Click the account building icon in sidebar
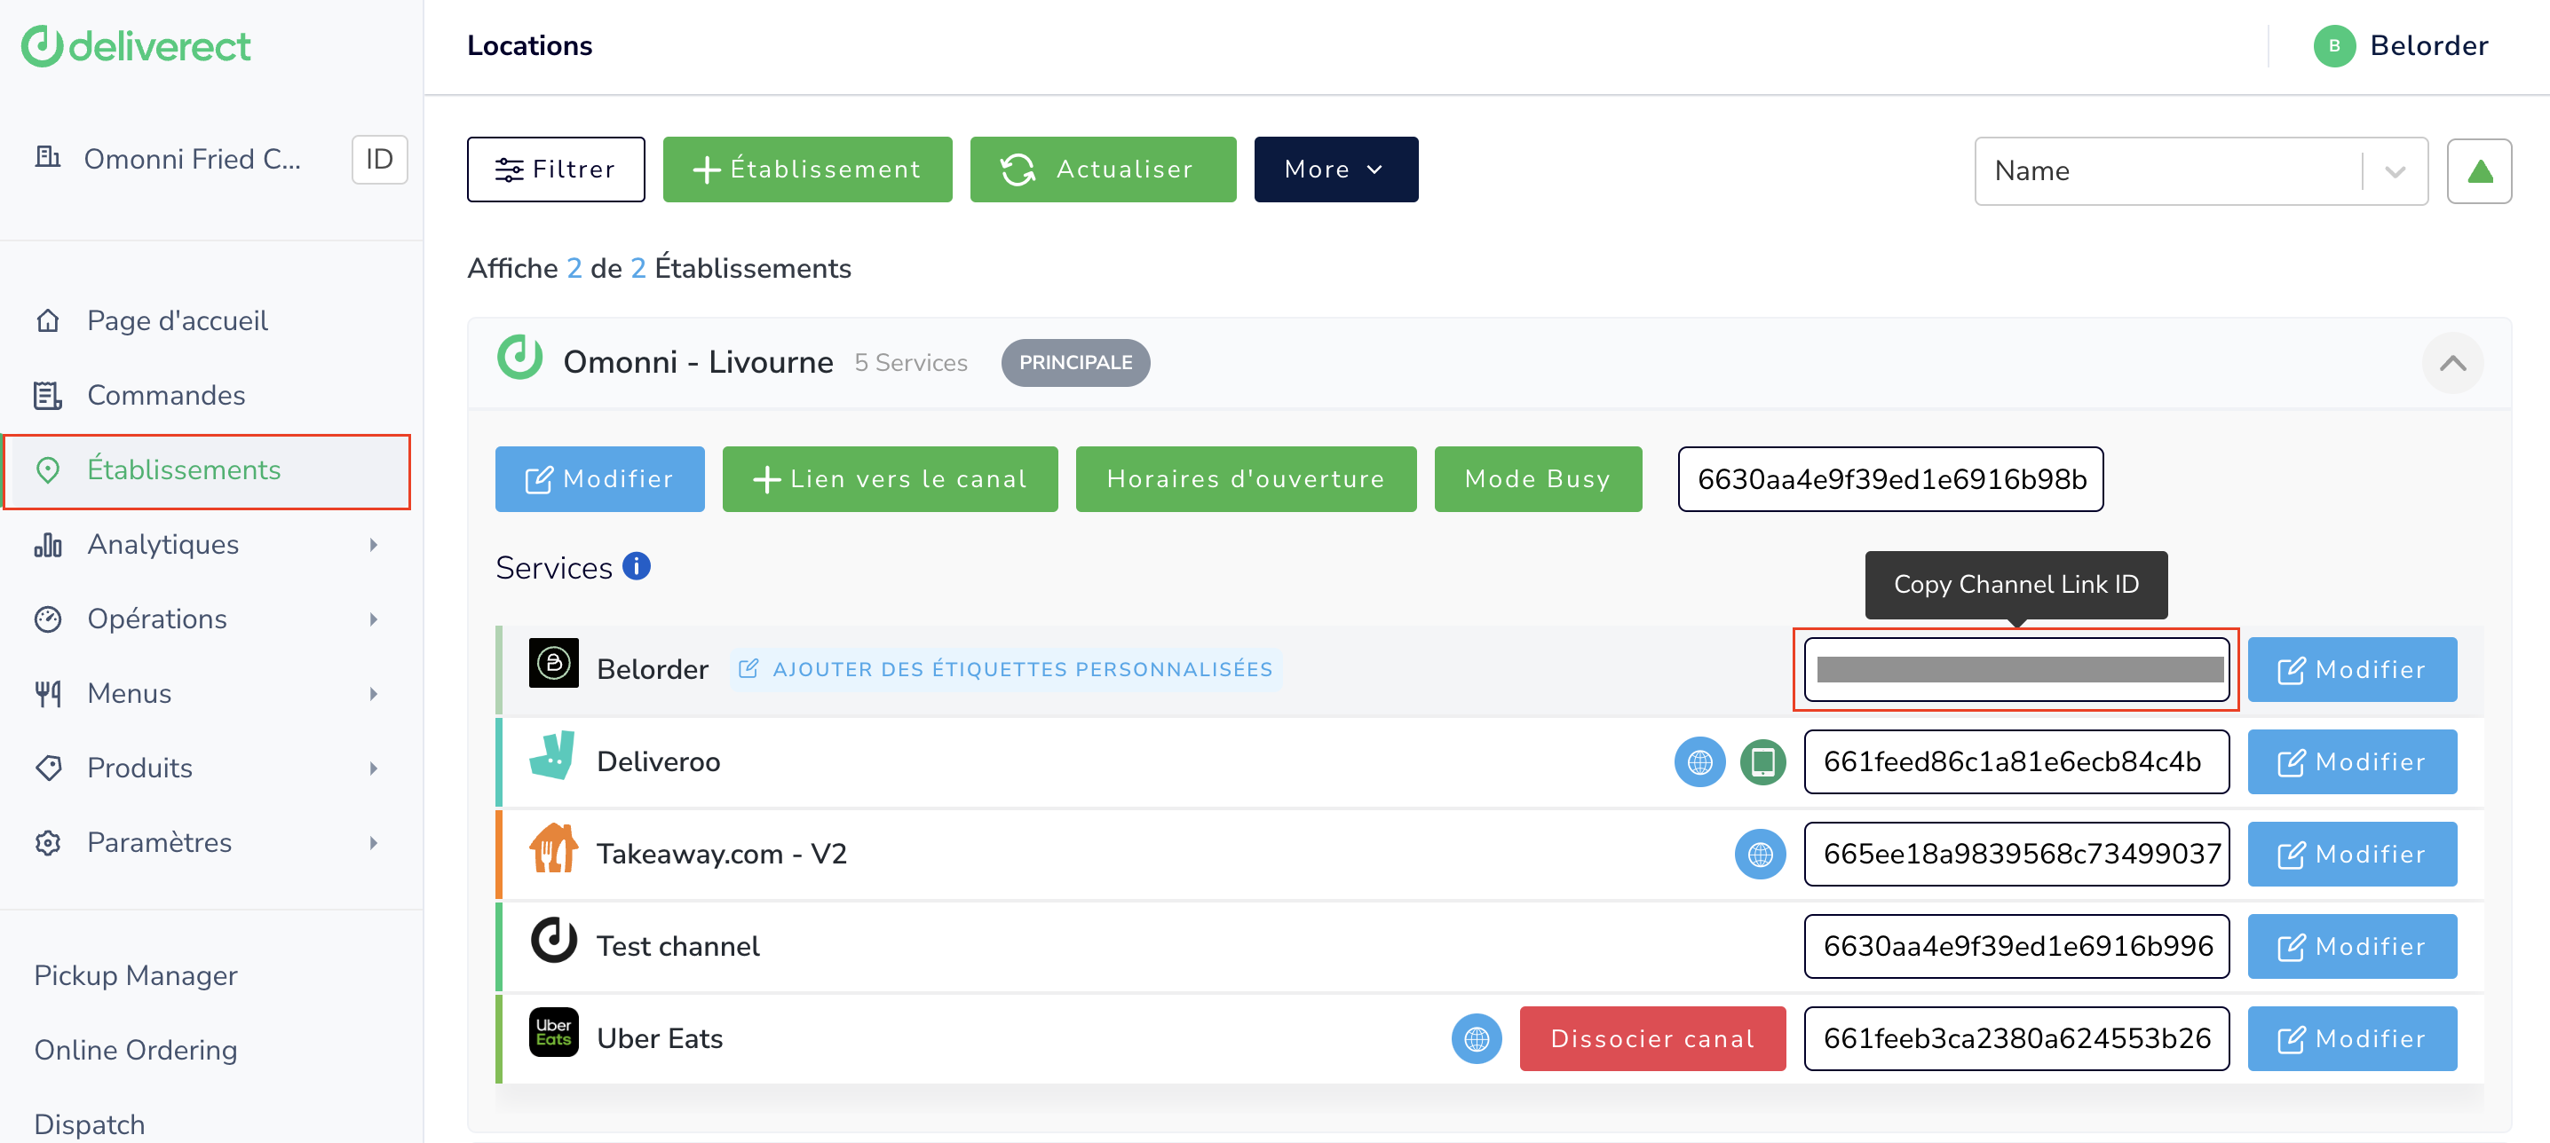 click(x=48, y=157)
